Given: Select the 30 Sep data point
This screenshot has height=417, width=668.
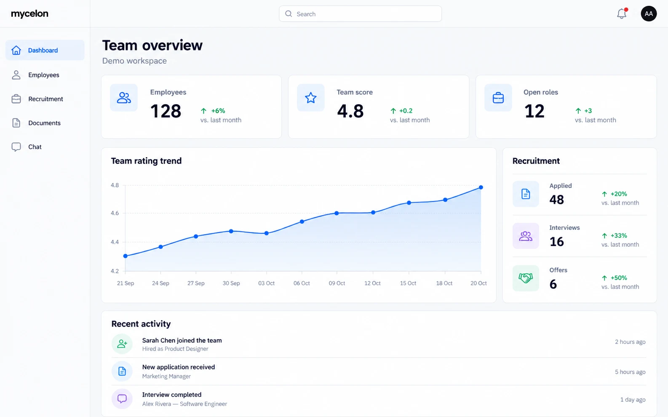Looking at the screenshot, I should [x=231, y=231].
